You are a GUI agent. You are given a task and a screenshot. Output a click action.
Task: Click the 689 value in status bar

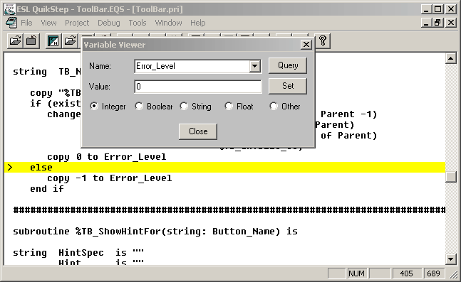click(x=433, y=273)
